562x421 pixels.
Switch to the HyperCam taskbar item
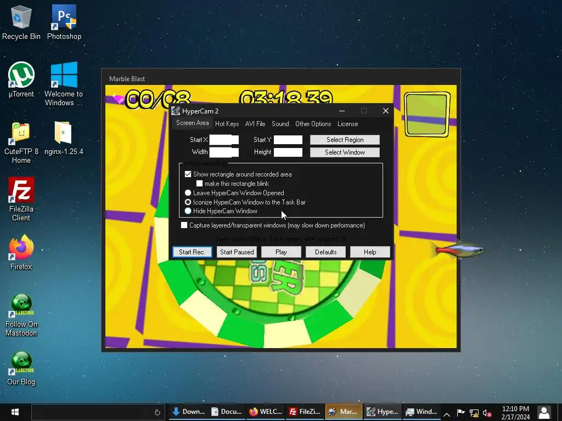pos(383,412)
